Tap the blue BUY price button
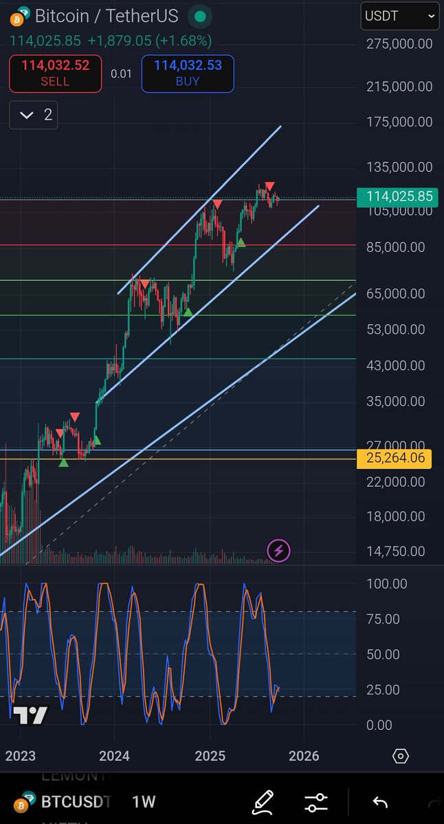Viewport: 444px width, 824px height. tap(188, 73)
